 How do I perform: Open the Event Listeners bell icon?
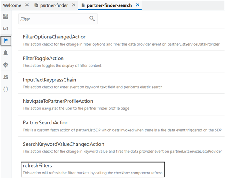[5, 53]
